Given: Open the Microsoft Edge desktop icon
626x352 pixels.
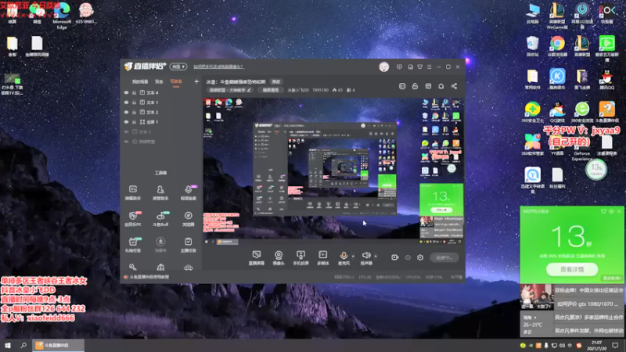Looking at the screenshot, I should tap(62, 16).
